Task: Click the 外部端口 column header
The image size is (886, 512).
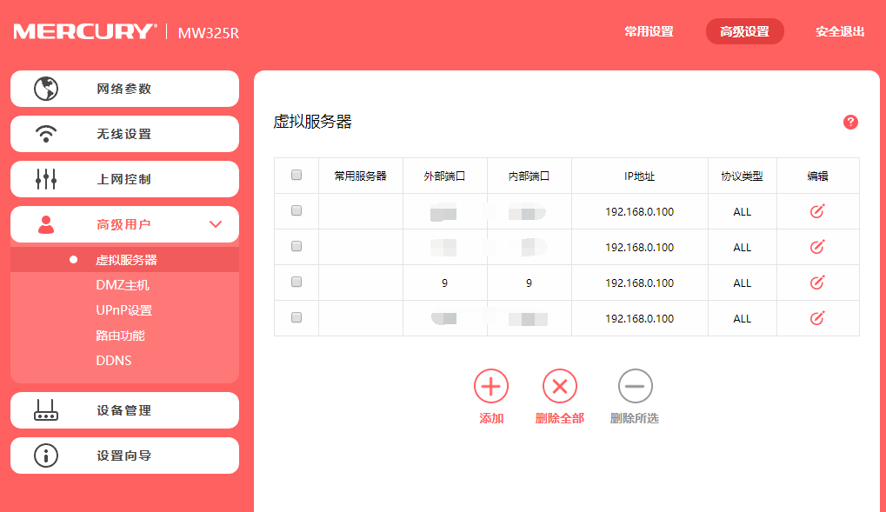Action: coord(444,176)
